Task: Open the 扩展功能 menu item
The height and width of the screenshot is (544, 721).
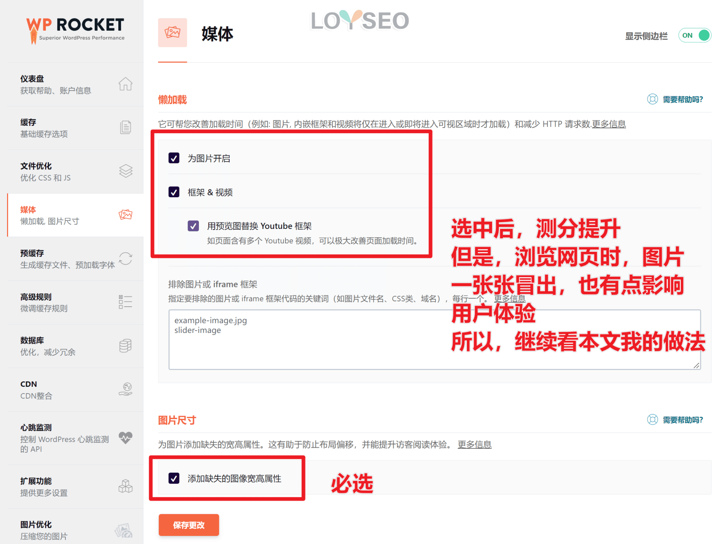Action: tap(75, 487)
